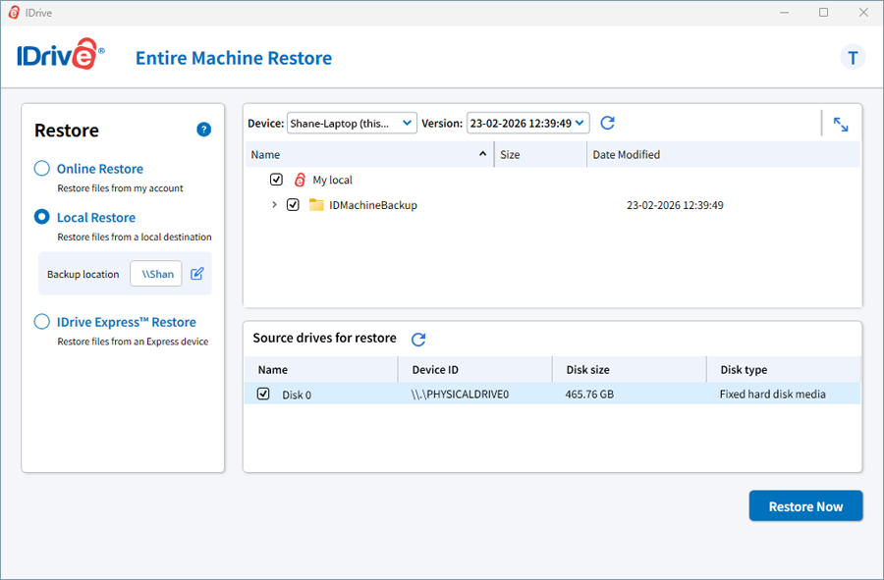This screenshot has height=580, width=884.
Task: Click the IDrive logo
Action: point(61,57)
